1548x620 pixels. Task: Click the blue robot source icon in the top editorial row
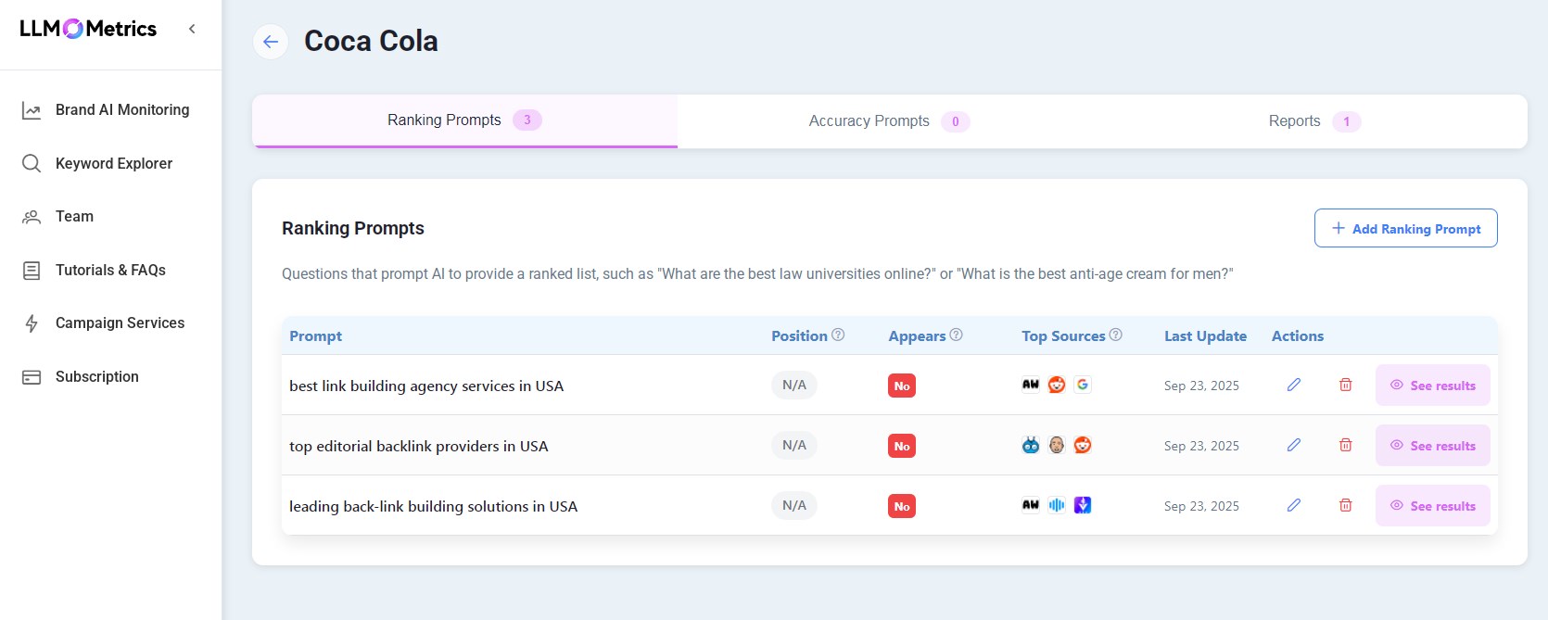(1031, 445)
